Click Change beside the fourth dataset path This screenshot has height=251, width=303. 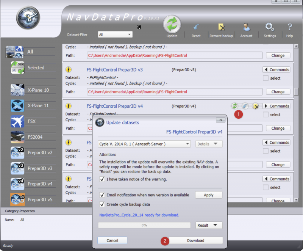pos(278,165)
